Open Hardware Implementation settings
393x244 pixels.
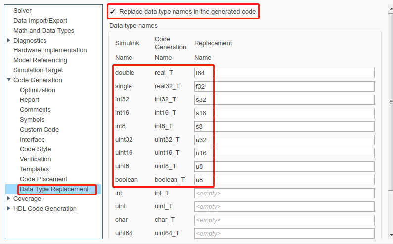50,50
